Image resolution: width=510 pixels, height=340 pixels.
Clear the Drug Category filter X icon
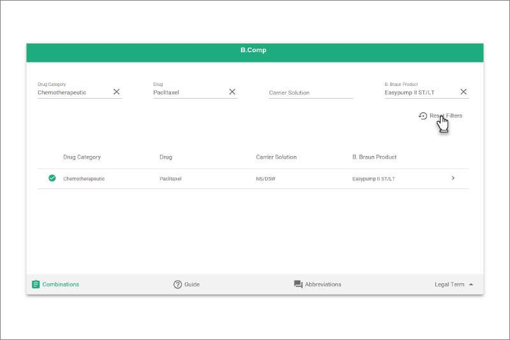pyautogui.click(x=117, y=92)
